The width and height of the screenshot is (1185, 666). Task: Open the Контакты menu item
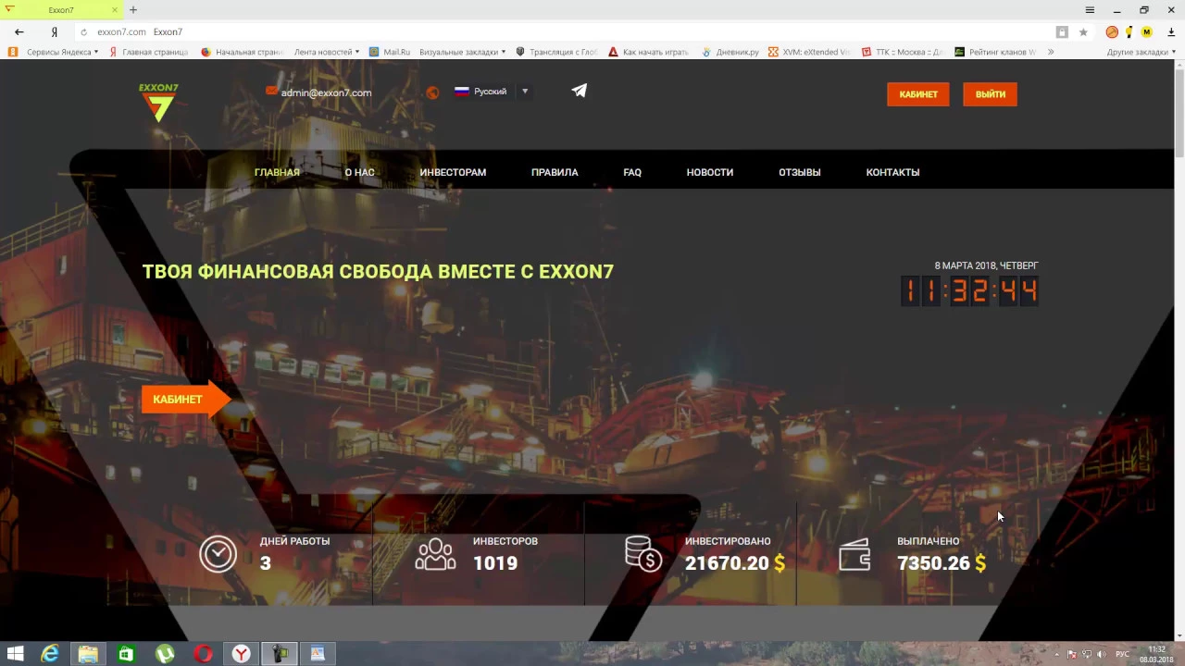[x=892, y=172]
